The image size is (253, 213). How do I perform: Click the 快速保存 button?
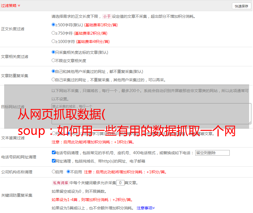pyautogui.click(x=241, y=6)
